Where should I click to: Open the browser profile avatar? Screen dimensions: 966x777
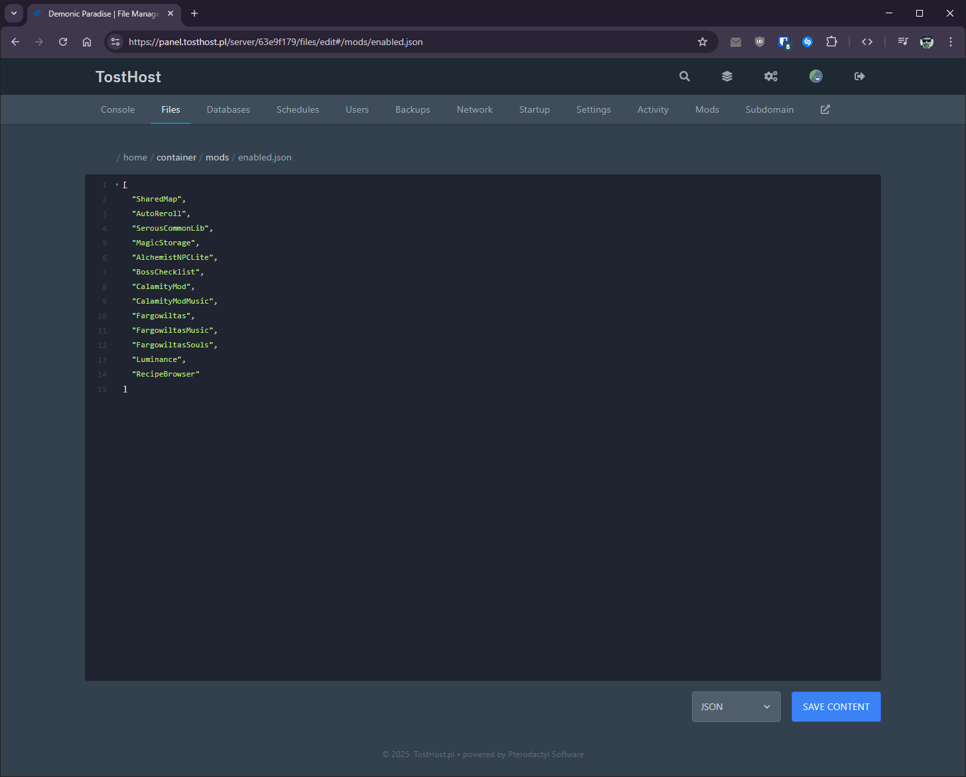click(x=927, y=42)
